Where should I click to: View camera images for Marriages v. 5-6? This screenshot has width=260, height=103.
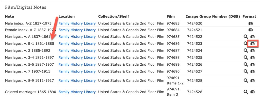(x=252, y=64)
